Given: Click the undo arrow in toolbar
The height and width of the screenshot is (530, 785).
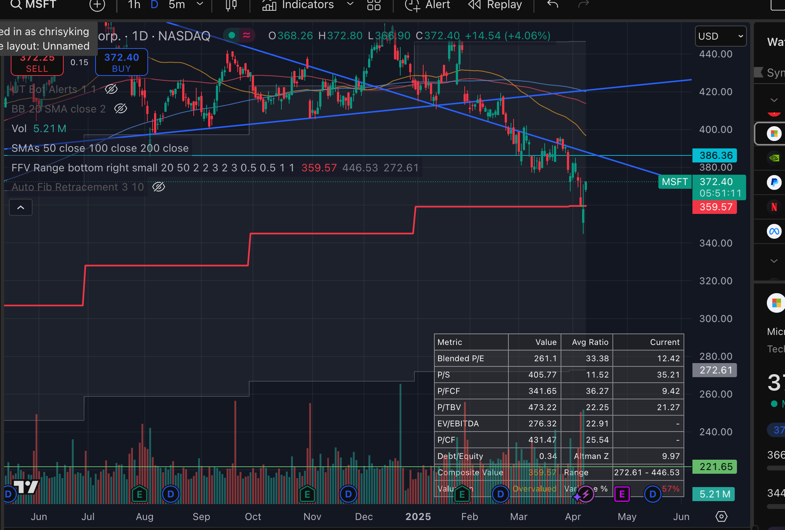Looking at the screenshot, I should [x=552, y=4].
